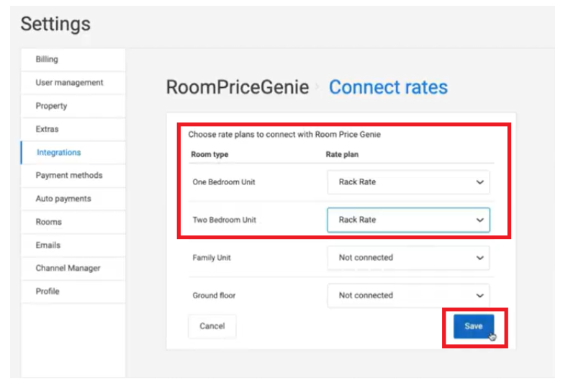
Task: Select Extras in settings sidebar
Action: (x=48, y=129)
